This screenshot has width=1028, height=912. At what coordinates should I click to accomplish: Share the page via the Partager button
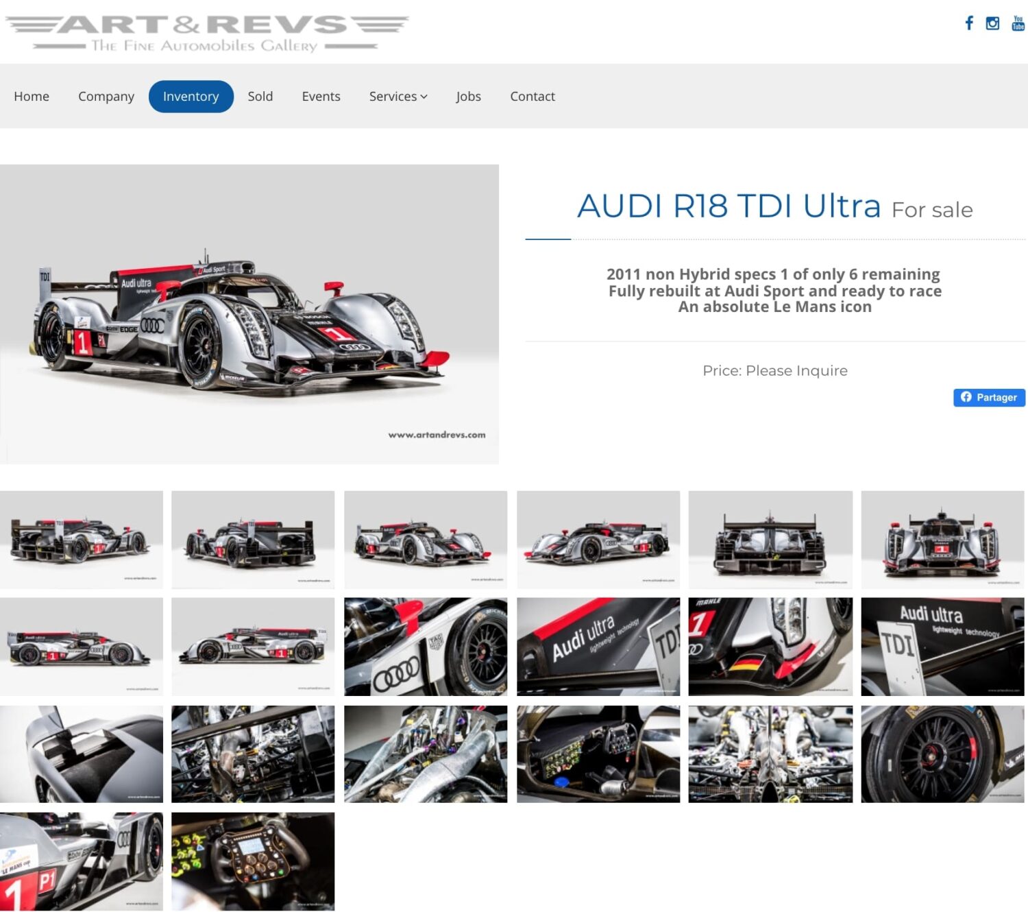click(989, 398)
